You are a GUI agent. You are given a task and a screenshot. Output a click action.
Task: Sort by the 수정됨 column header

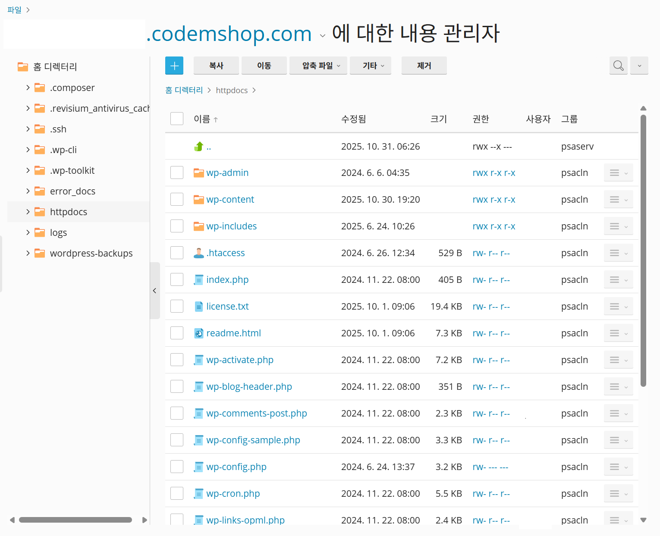click(x=353, y=119)
